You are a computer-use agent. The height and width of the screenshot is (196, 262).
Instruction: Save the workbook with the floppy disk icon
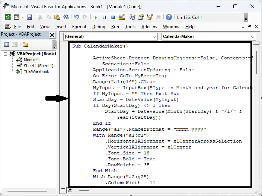click(x=29, y=17)
